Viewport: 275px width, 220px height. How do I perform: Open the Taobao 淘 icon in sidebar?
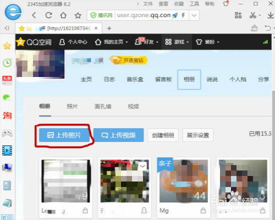point(7,116)
